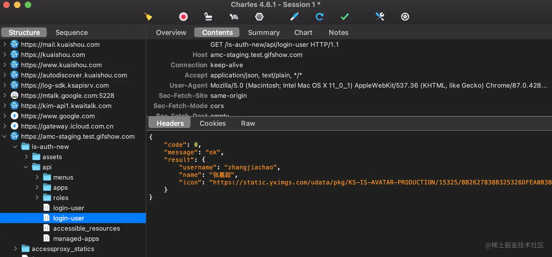Toggle the turtle Throttling icon
The width and height of the screenshot is (552, 257).
(234, 16)
